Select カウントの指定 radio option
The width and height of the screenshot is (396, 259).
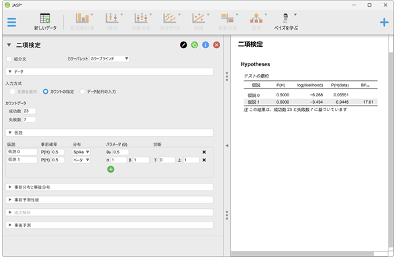point(46,92)
